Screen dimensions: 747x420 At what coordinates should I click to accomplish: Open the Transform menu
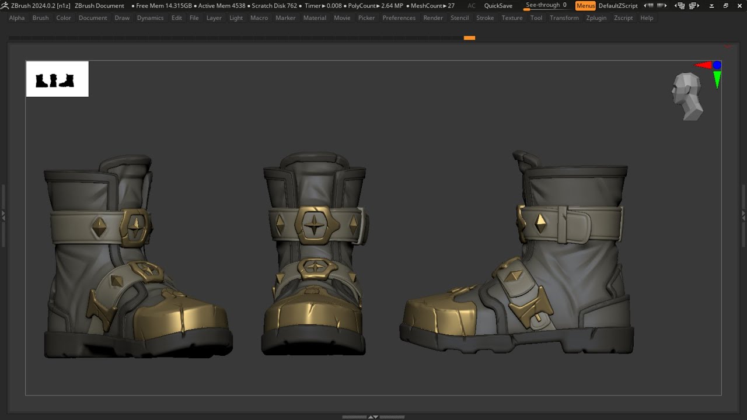pos(564,18)
